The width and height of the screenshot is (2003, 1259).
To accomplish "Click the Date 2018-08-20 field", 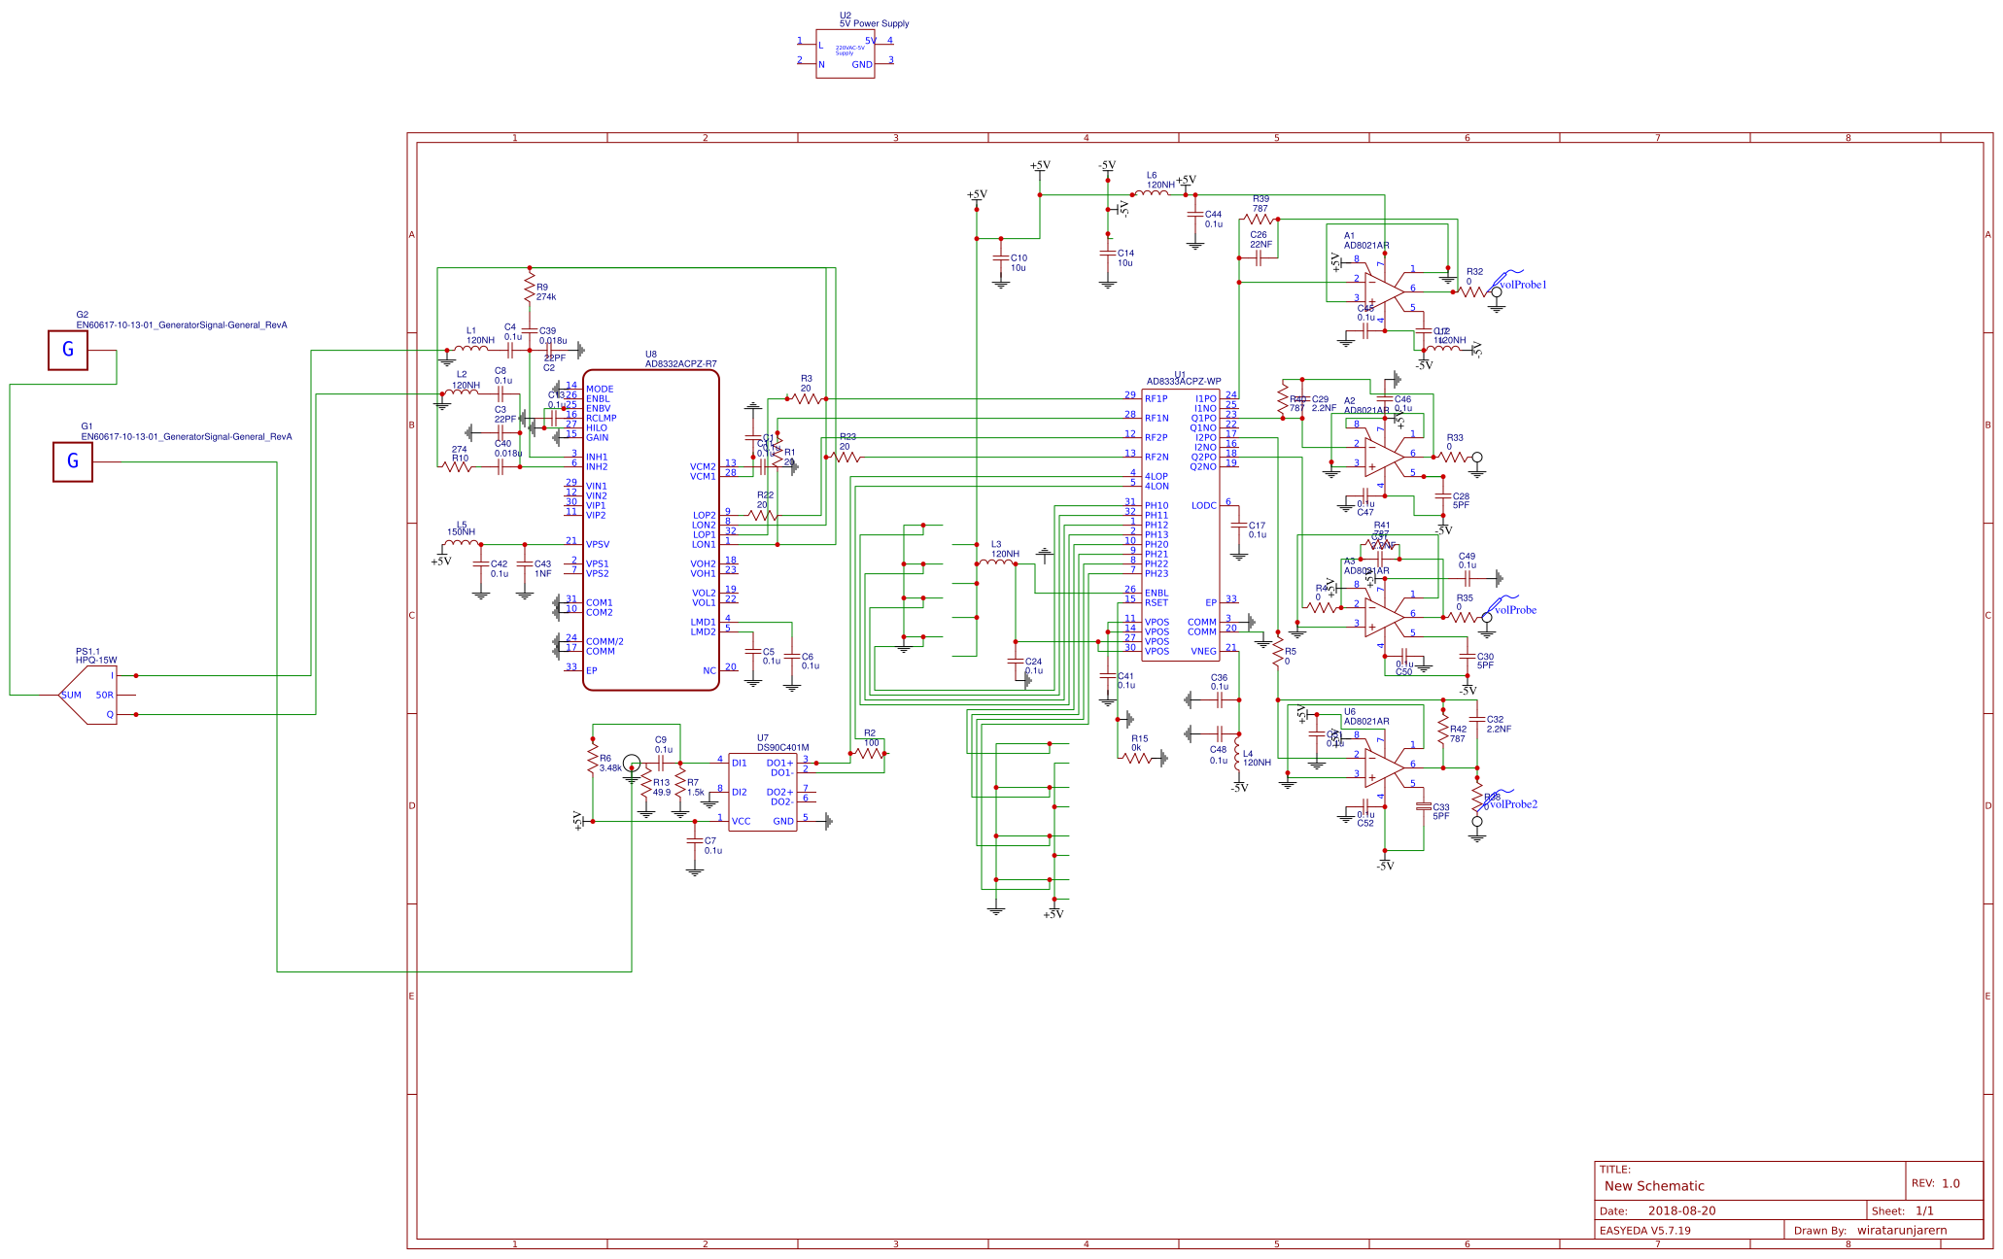I will point(1681,1210).
